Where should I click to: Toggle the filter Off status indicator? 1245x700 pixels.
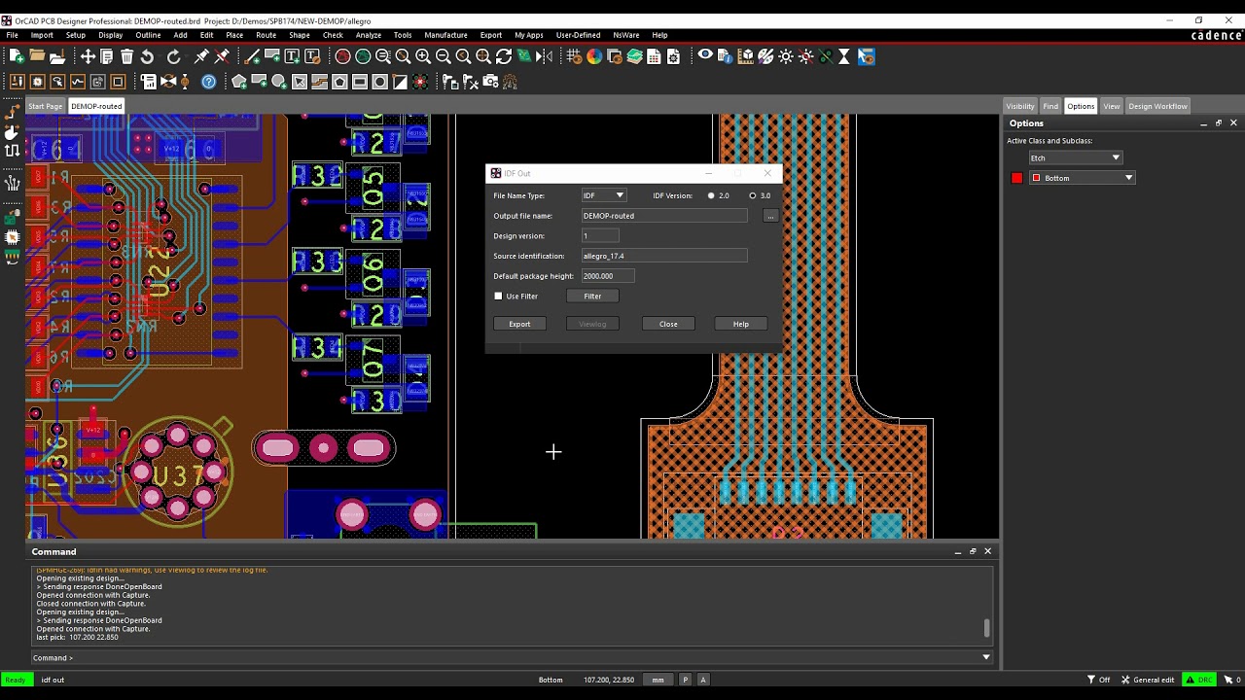point(1098,680)
